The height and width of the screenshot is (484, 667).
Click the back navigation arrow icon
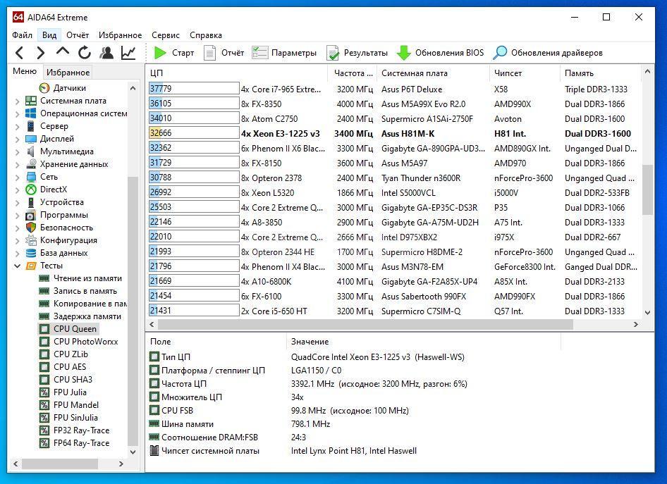coord(20,53)
